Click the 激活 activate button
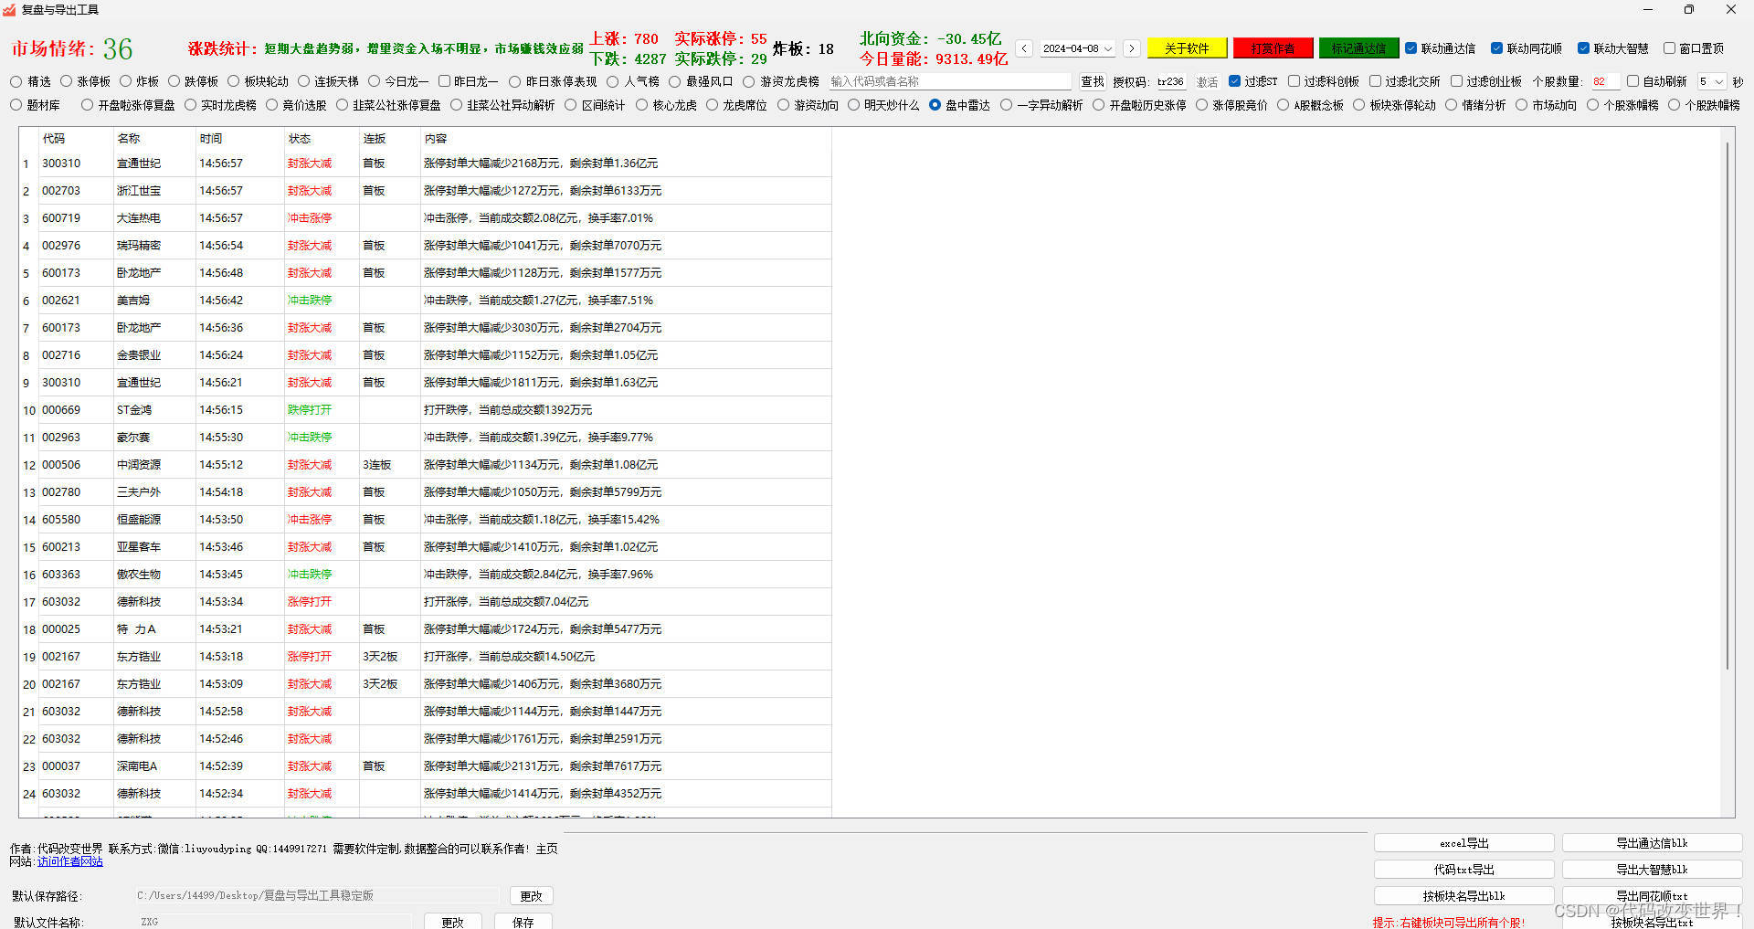 coord(1207,81)
